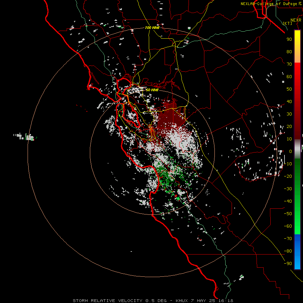
Task: Click the -70 value on velocity scale
Action: [x=288, y=238]
